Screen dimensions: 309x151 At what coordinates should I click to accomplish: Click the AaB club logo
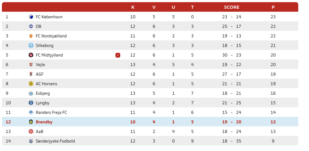click(31, 131)
